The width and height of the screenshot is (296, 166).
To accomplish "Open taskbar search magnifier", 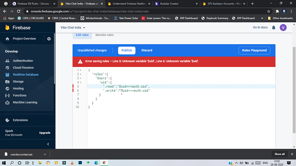I will 12,163.
